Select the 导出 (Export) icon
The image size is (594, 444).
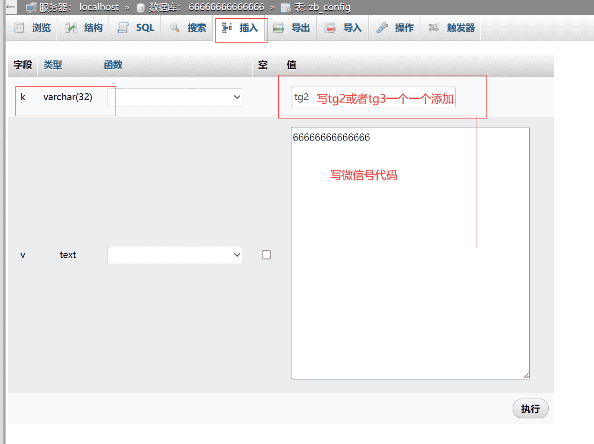tap(279, 27)
